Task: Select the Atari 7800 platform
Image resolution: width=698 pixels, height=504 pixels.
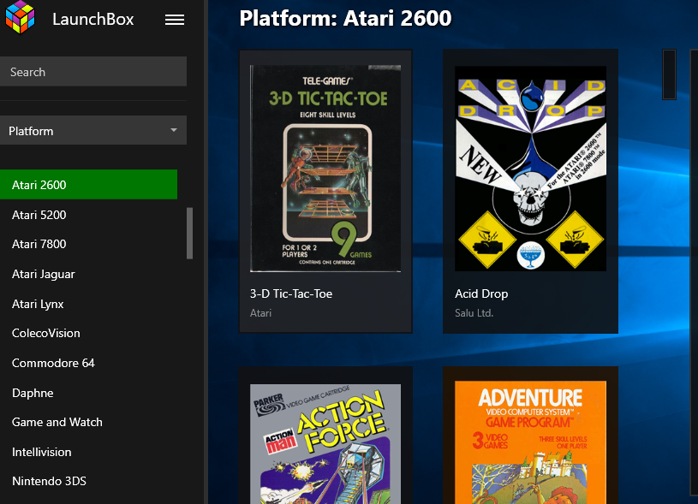Action: (39, 244)
